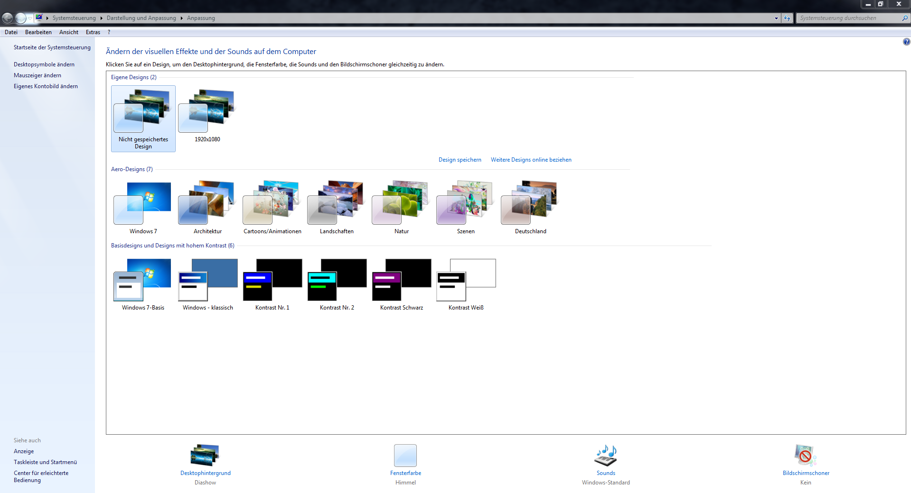Image resolution: width=911 pixels, height=493 pixels.
Task: Open the Datei menu
Action: point(11,32)
